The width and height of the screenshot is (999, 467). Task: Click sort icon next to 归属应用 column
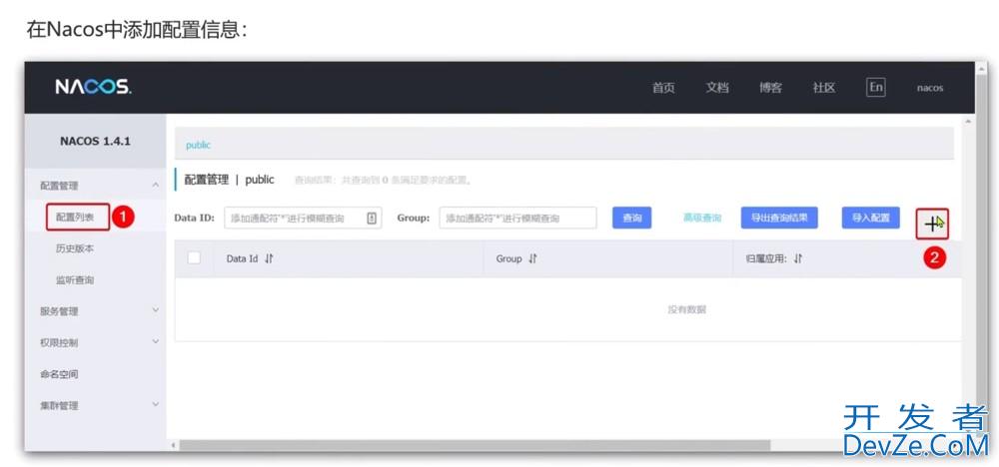(798, 259)
